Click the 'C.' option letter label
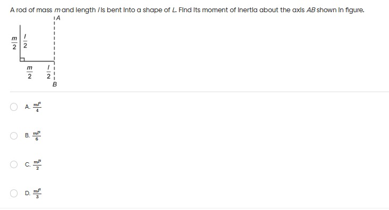The width and height of the screenshot is (389, 210). (x=28, y=164)
